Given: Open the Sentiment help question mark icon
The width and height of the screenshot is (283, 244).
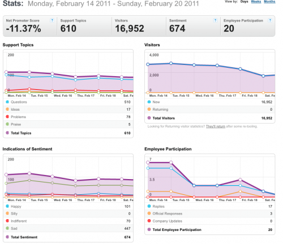Looking at the screenshot, I should coord(215,20).
